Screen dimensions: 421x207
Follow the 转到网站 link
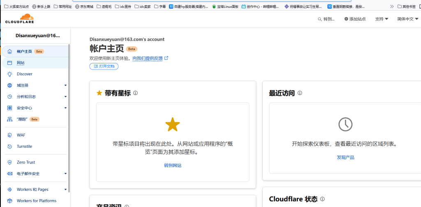point(173,165)
